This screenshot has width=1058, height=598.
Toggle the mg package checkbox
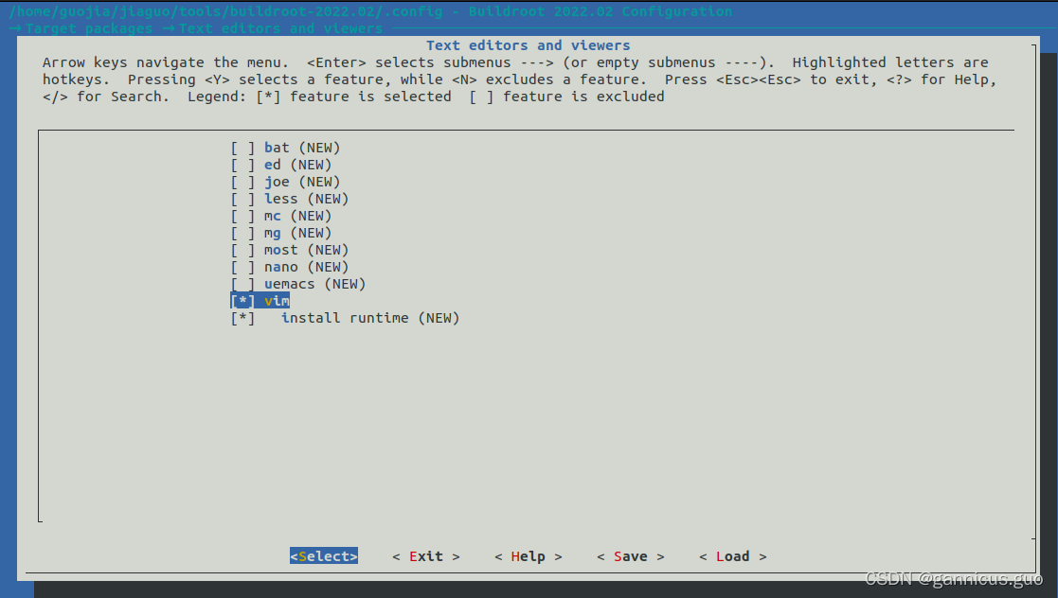[x=242, y=233]
